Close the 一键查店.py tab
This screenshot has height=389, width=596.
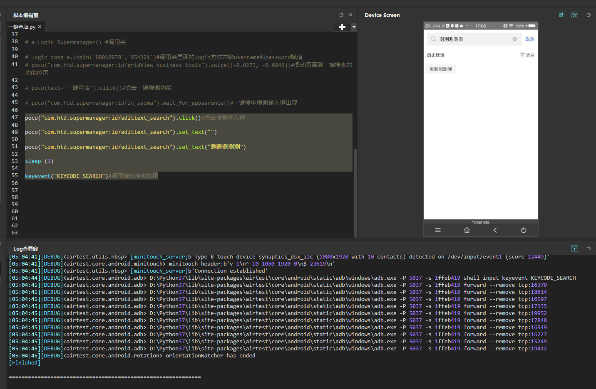tap(40, 27)
